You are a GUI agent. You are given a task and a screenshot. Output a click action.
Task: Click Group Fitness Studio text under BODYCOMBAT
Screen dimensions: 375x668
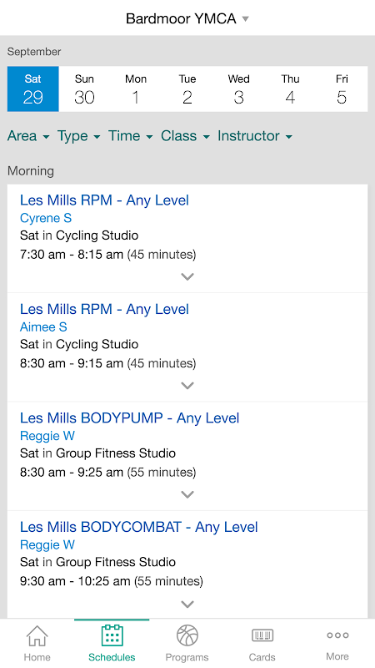[116, 563]
